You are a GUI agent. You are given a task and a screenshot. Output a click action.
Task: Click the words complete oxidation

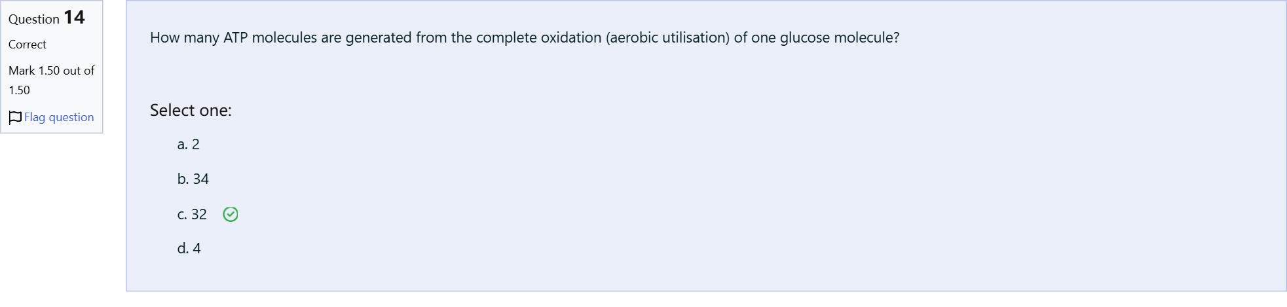[539, 38]
